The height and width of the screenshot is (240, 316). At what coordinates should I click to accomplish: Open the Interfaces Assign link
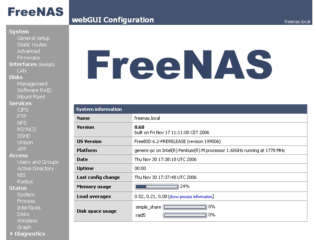click(47, 64)
